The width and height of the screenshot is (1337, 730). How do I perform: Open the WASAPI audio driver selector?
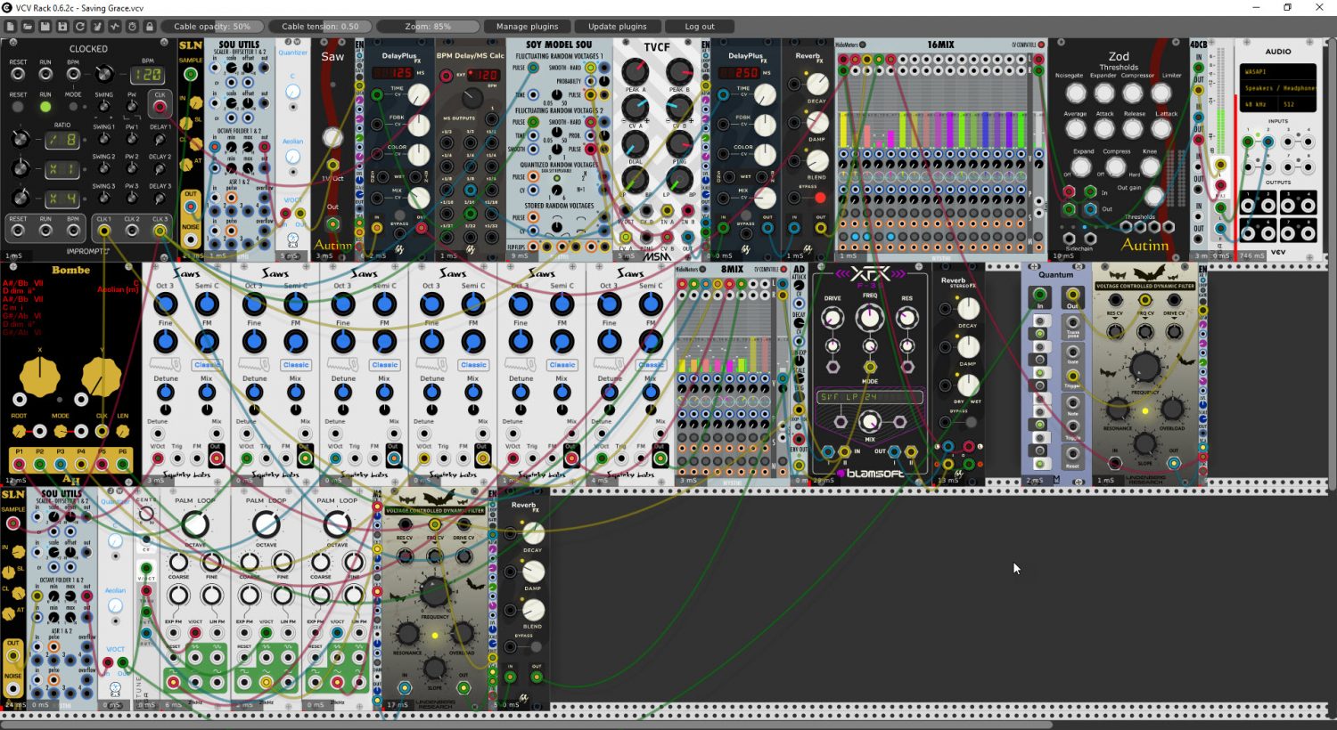click(x=1279, y=71)
